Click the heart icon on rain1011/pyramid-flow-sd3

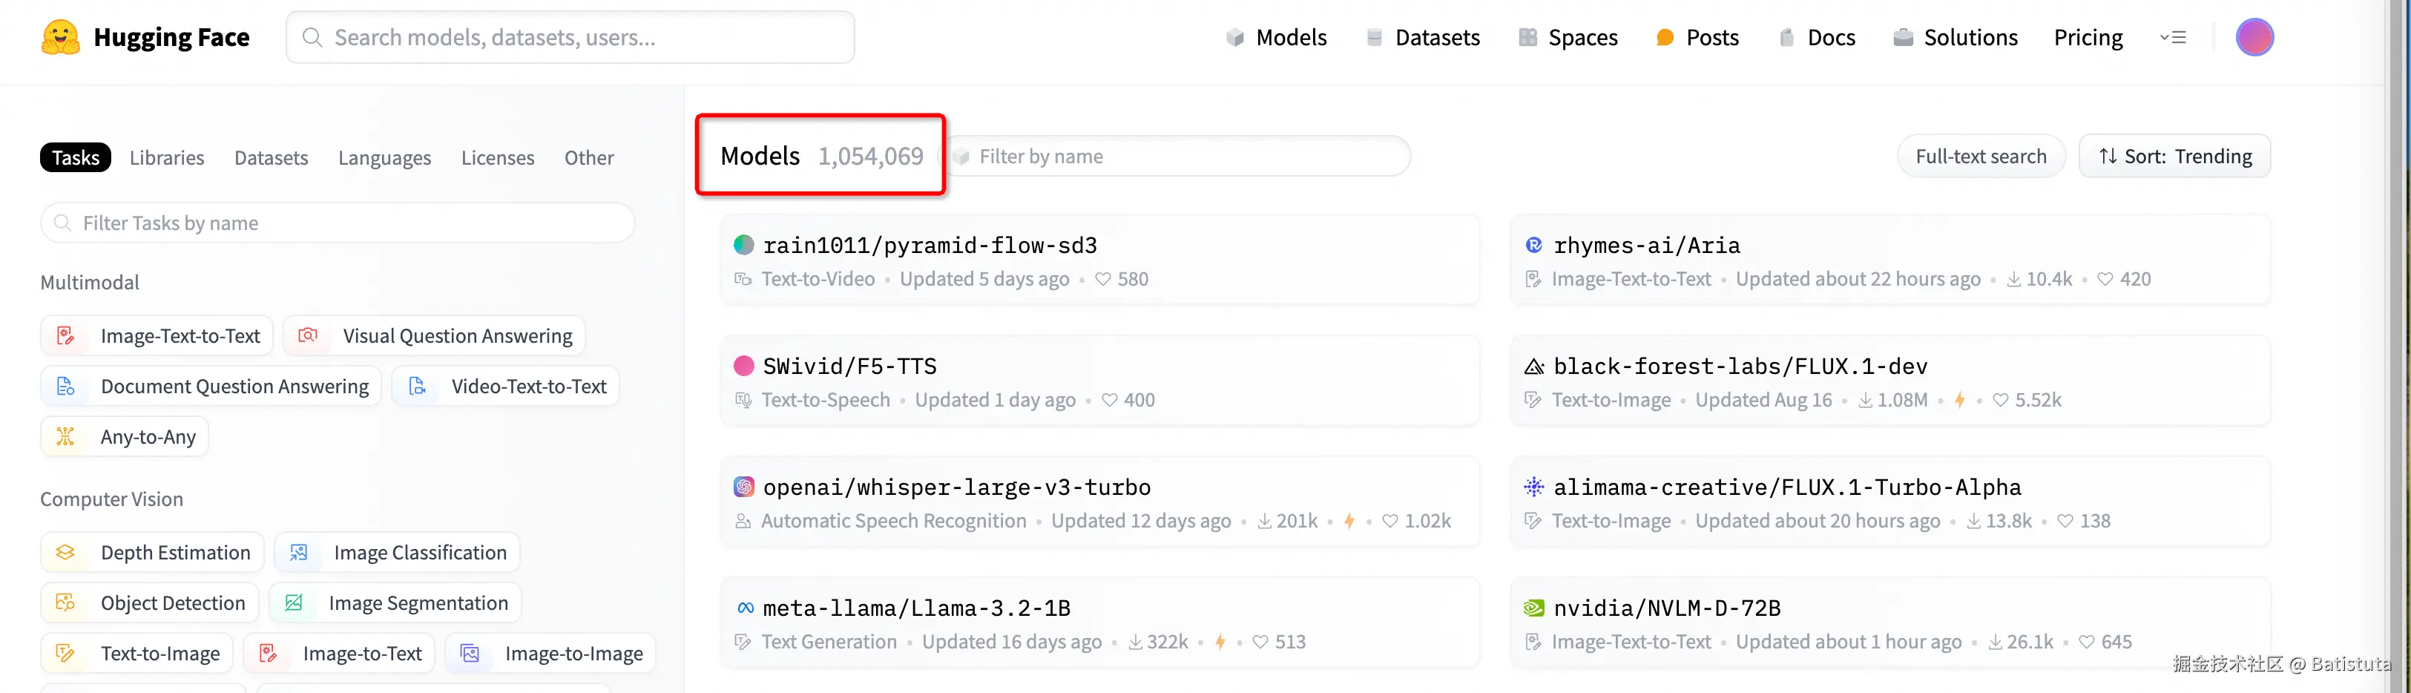pos(1102,279)
